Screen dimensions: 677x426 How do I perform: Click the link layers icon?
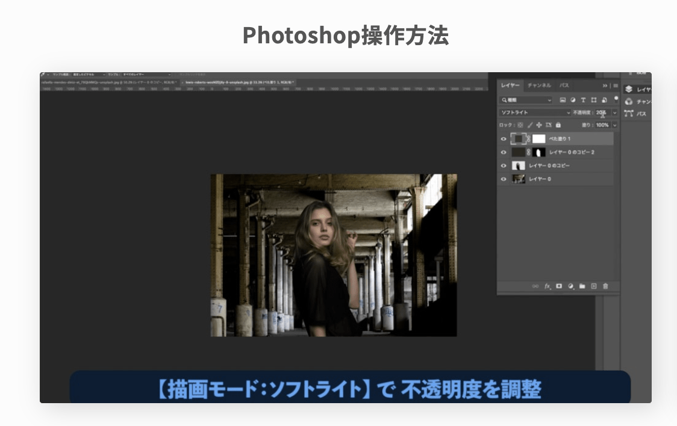coord(535,286)
